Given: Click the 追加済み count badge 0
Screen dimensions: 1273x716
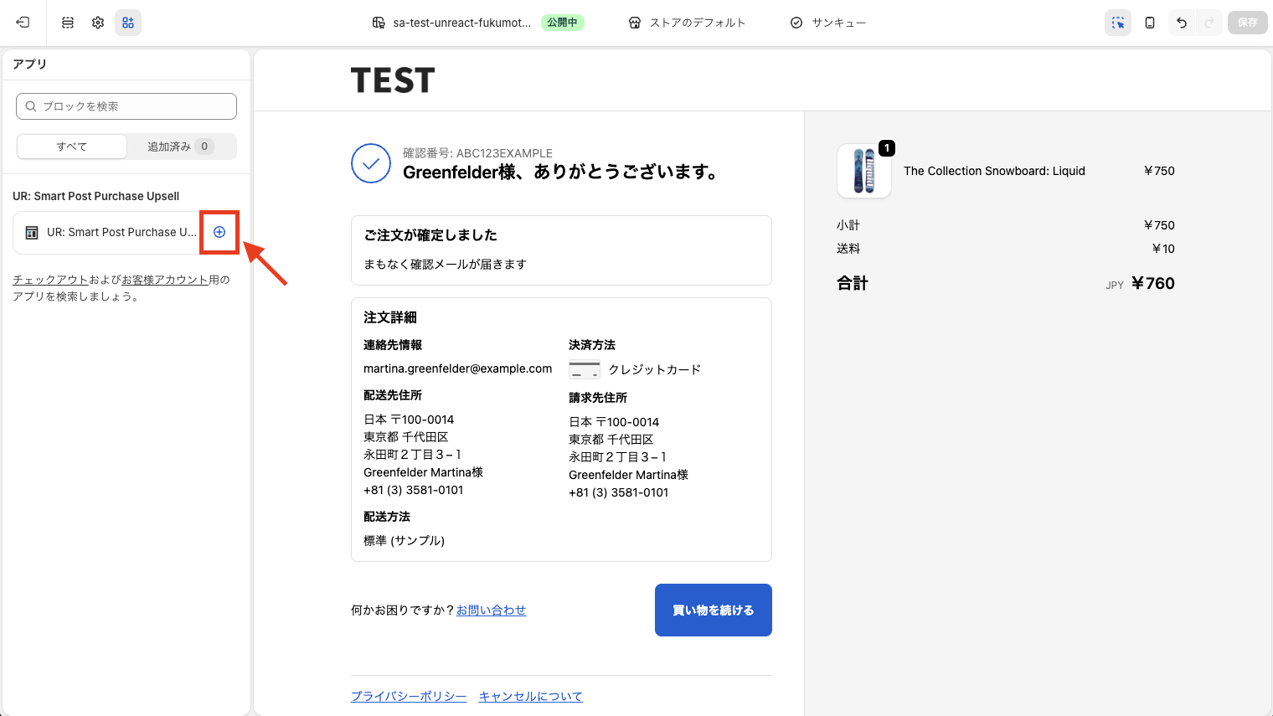Looking at the screenshot, I should point(204,147).
